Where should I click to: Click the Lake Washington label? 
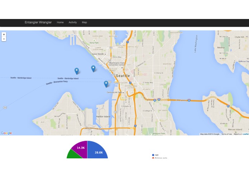[x=196, y=44]
